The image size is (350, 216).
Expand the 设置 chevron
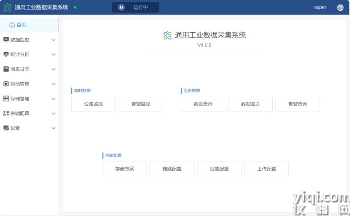pos(54,128)
